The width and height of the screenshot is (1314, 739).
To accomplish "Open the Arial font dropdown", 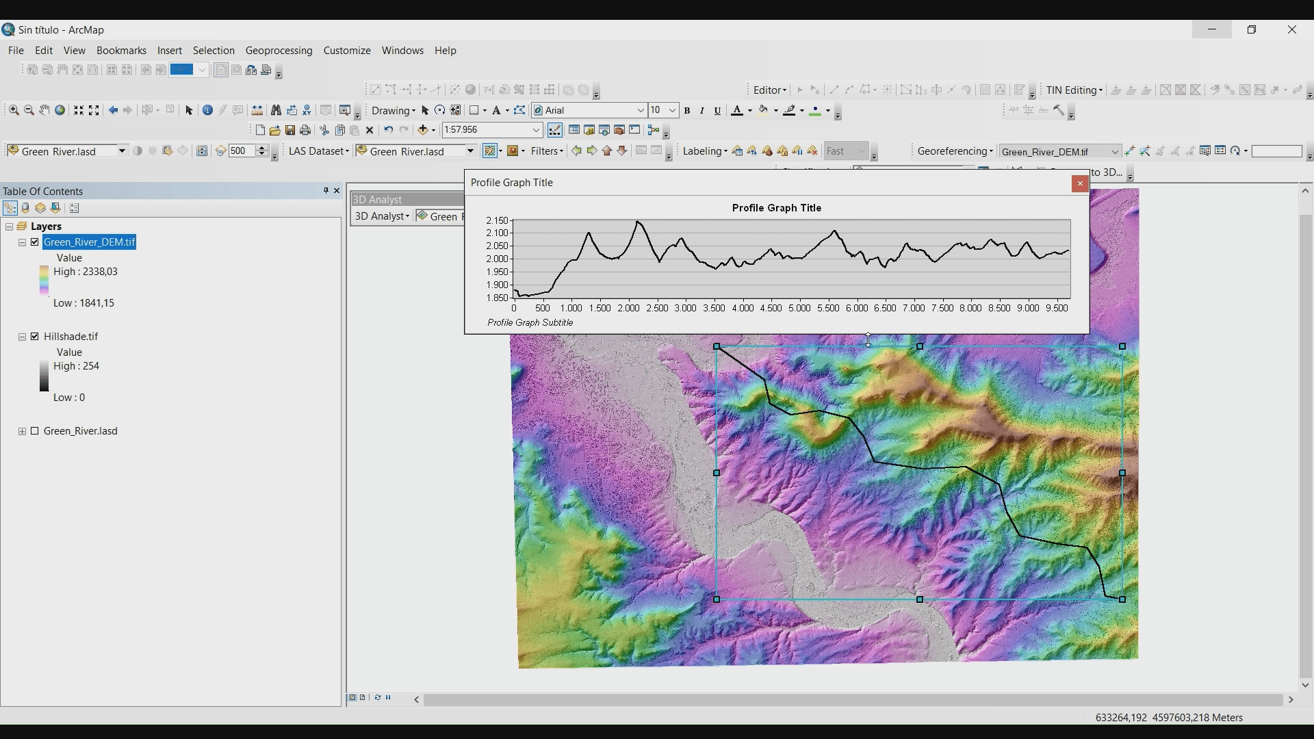I will pos(641,110).
